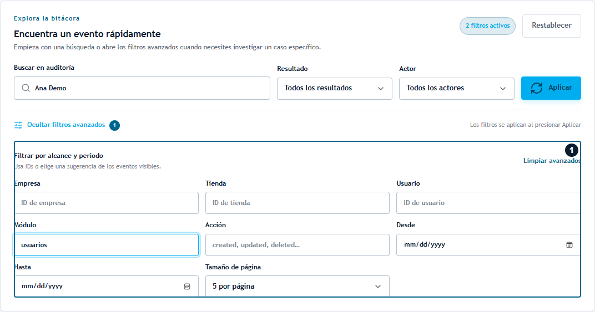The image size is (595, 312).
Task: Open calendar picker in Hasta field
Action: (187, 286)
